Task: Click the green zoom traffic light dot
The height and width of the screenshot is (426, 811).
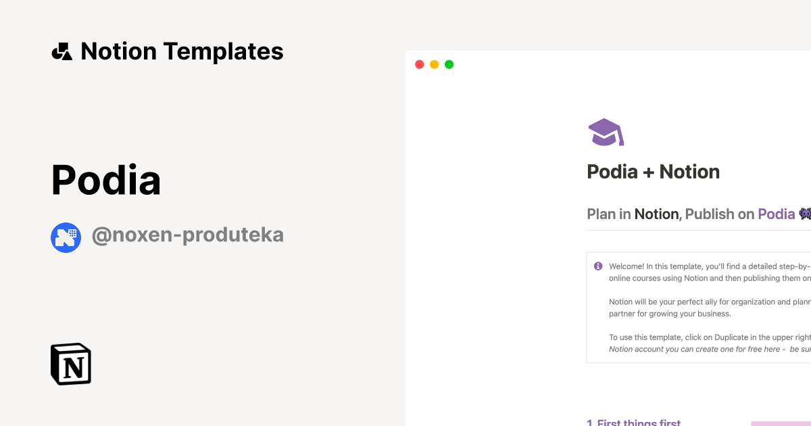Action: point(449,64)
